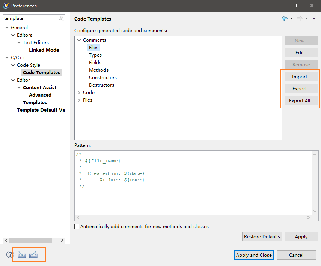Click the import preferences icon at bottom left
This screenshot has height=266, width=321.
tap(21, 255)
